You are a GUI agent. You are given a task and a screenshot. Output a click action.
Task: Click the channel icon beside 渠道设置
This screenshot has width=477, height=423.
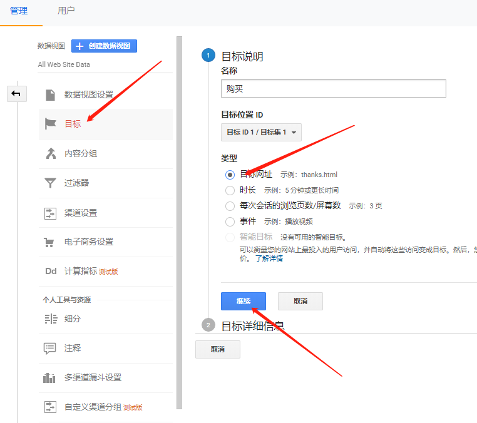[50, 213]
